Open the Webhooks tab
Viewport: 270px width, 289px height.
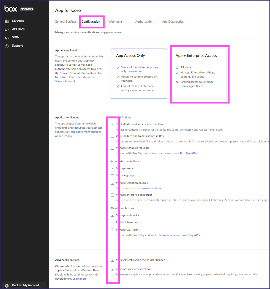click(x=115, y=22)
